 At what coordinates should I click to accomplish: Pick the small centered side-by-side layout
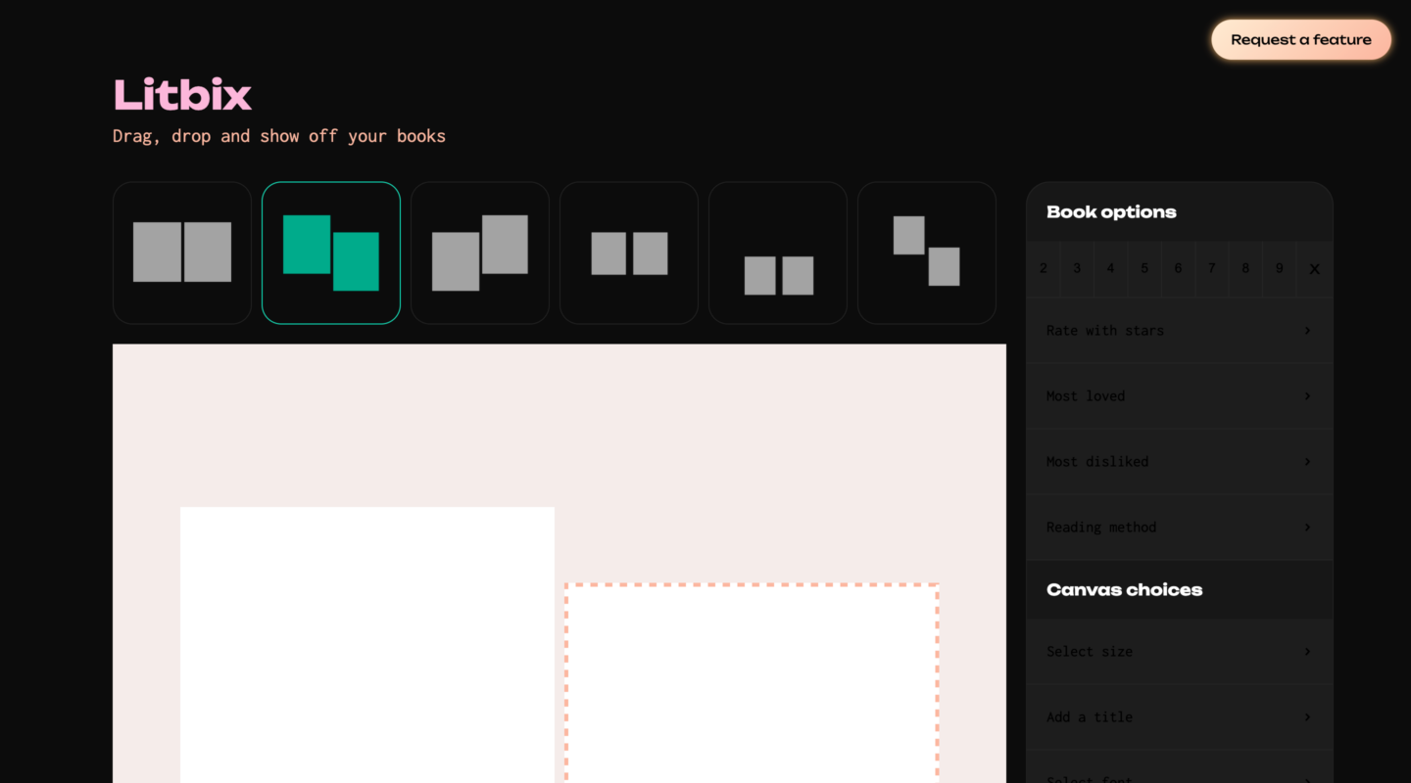pyautogui.click(x=629, y=253)
